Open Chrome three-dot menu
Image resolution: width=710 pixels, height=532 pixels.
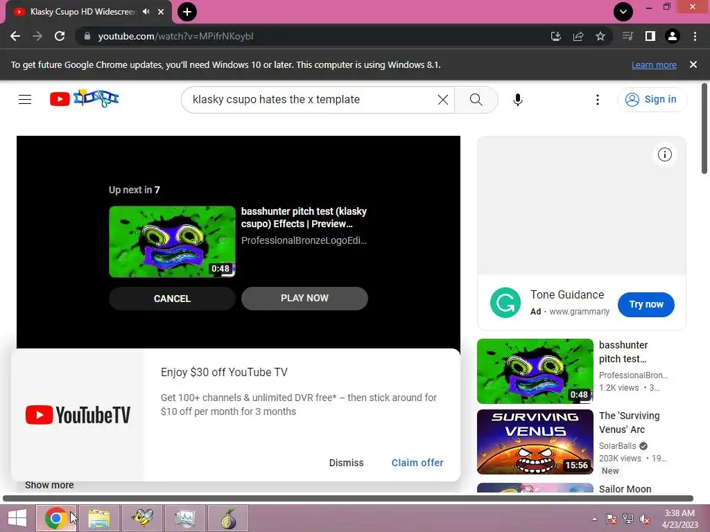[x=695, y=36]
